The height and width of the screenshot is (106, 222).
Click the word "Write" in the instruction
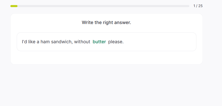[x=87, y=23]
